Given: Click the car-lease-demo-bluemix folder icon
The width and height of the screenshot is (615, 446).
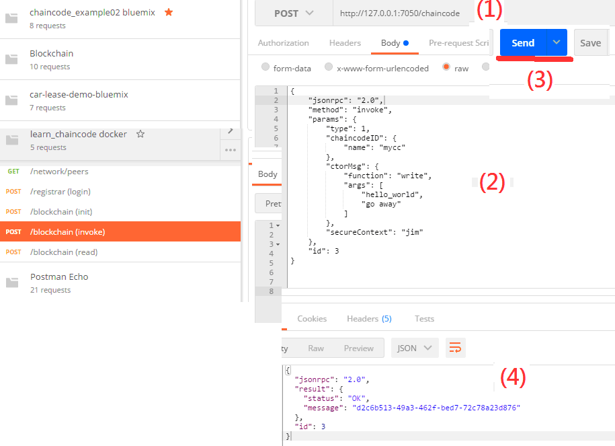Looking at the screenshot, I should (11, 100).
